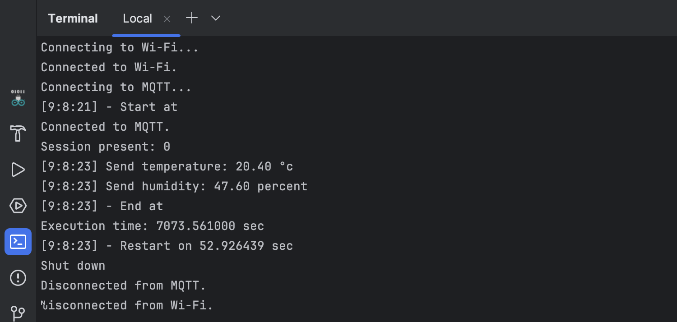The width and height of the screenshot is (677, 322).
Task: Close the Local terminal session
Action: 167,18
